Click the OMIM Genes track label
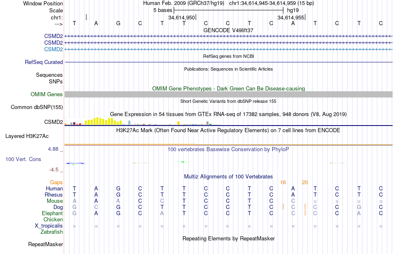Viewport: 393px width, 254px height. click(x=47, y=94)
